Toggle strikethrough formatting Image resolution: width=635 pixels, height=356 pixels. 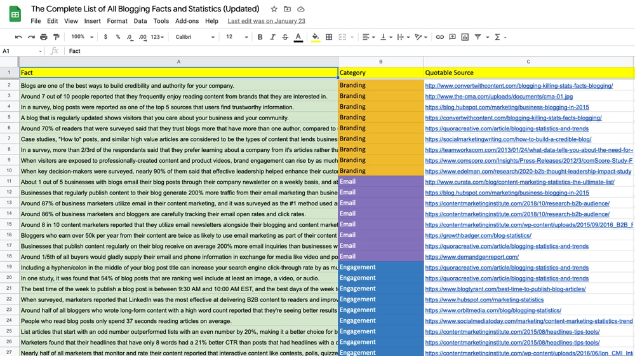click(285, 37)
